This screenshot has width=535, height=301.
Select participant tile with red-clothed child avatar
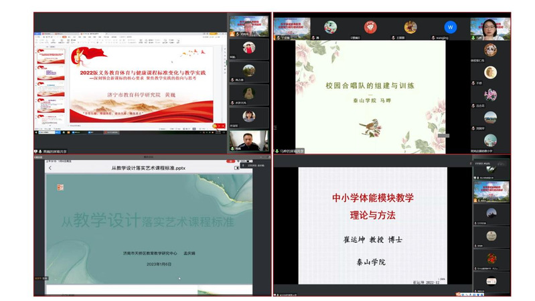(248, 49)
